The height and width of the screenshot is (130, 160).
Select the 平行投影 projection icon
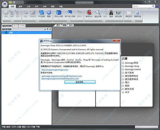[x=41, y=12]
